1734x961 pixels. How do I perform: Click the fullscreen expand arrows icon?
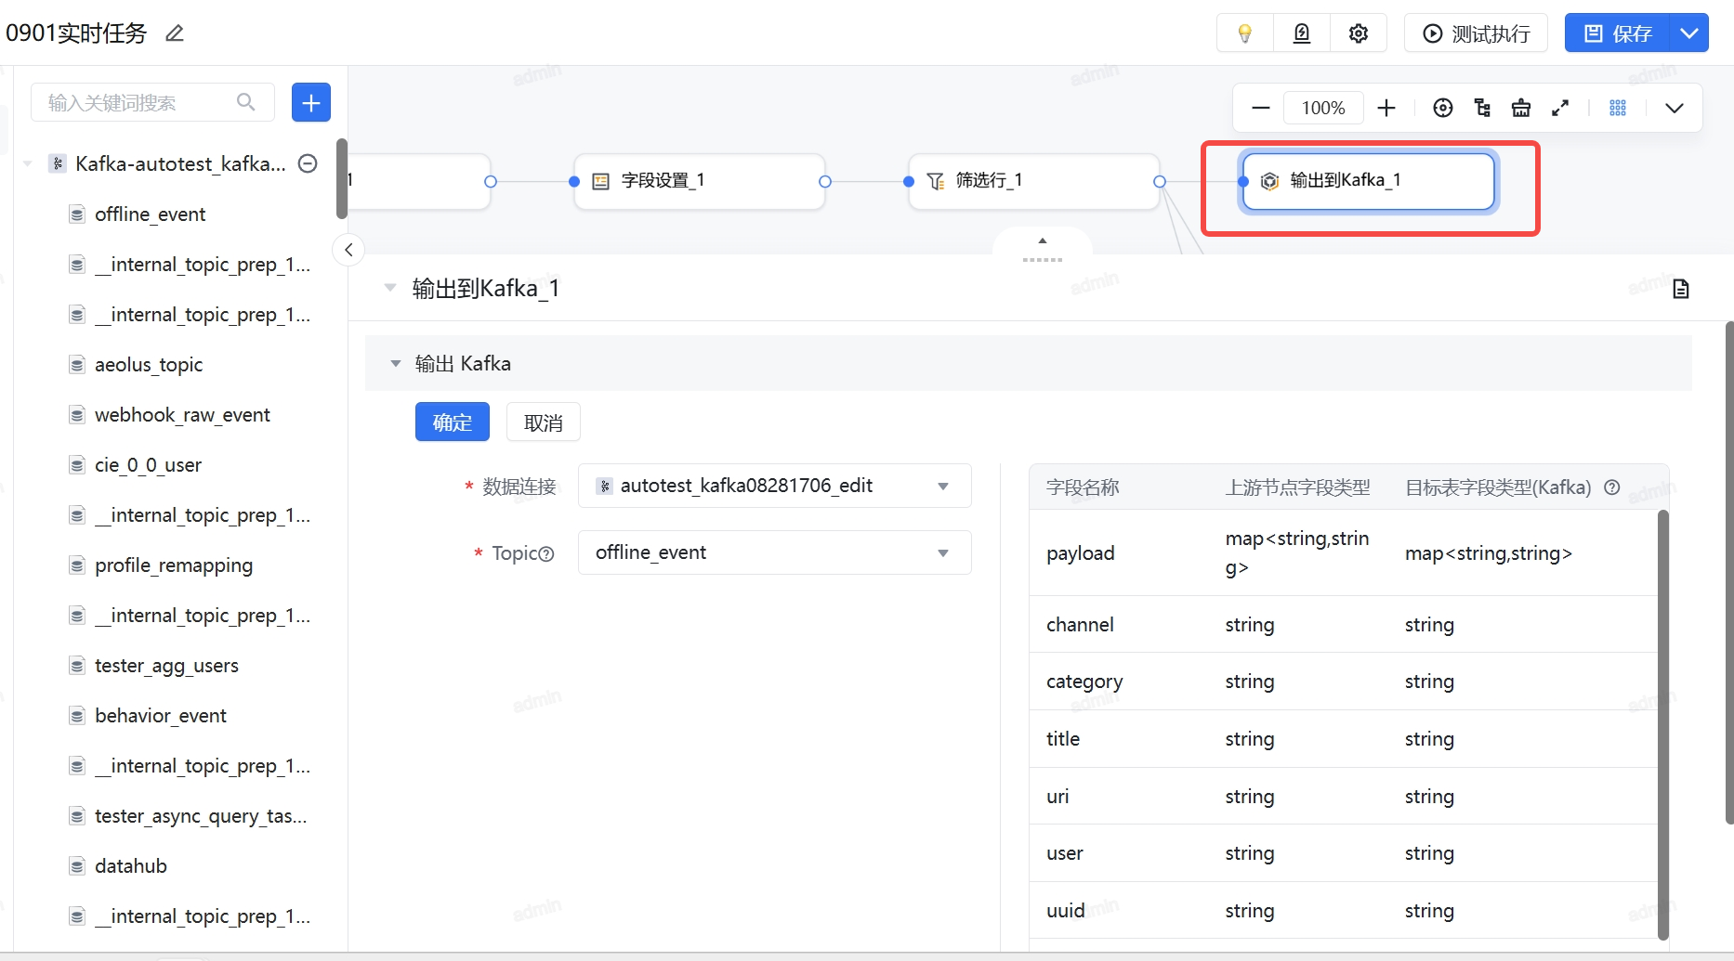(1560, 108)
